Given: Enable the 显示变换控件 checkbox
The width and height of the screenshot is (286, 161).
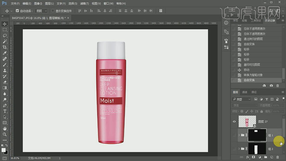Looking at the screenshot, I should point(53,11).
